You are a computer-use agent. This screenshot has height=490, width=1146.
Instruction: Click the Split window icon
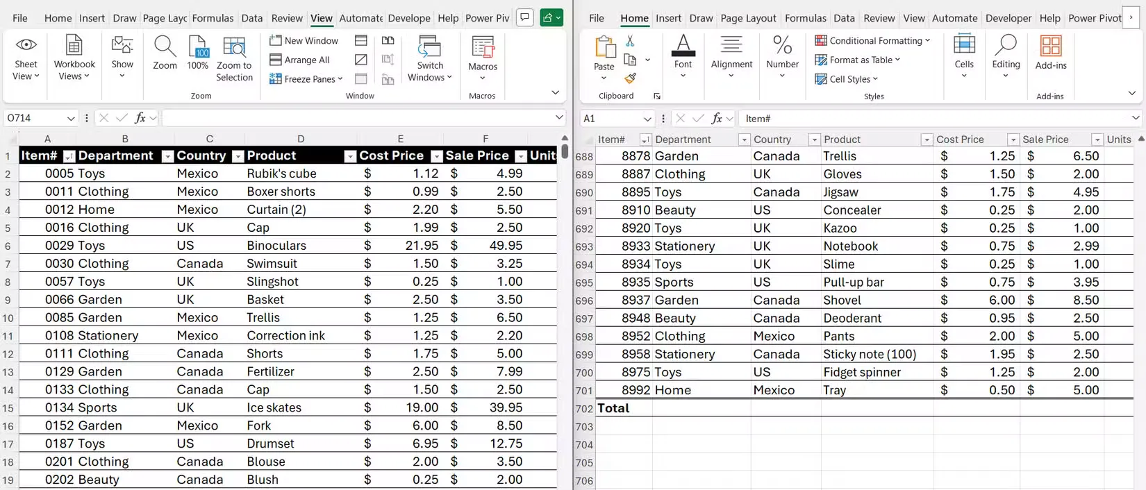point(361,41)
